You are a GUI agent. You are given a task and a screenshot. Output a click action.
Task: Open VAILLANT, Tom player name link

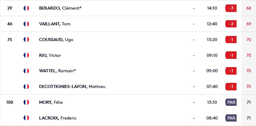pyautogui.click(x=55, y=24)
